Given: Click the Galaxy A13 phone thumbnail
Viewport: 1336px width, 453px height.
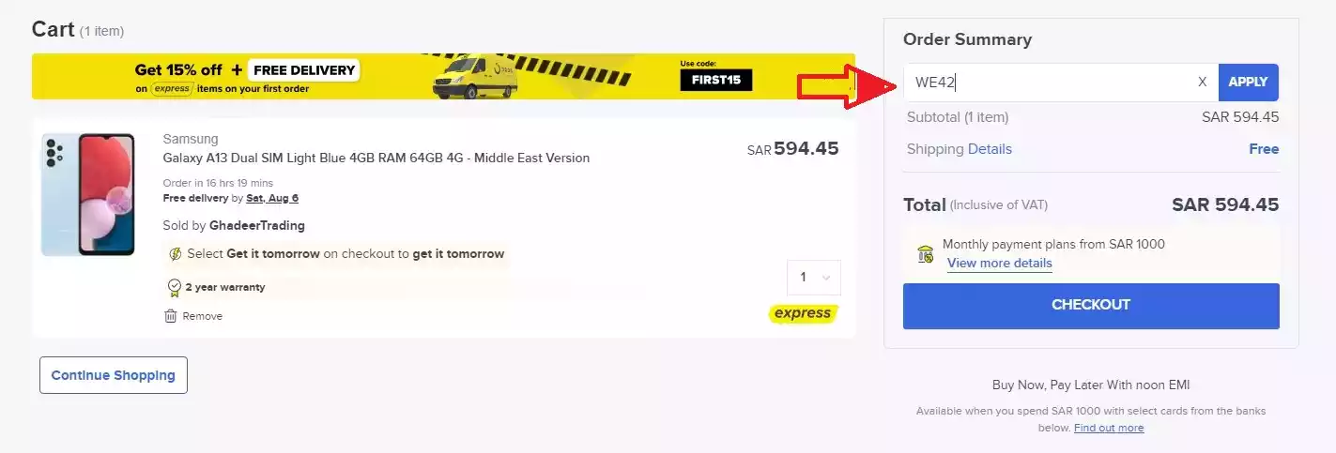Looking at the screenshot, I should pos(88,194).
